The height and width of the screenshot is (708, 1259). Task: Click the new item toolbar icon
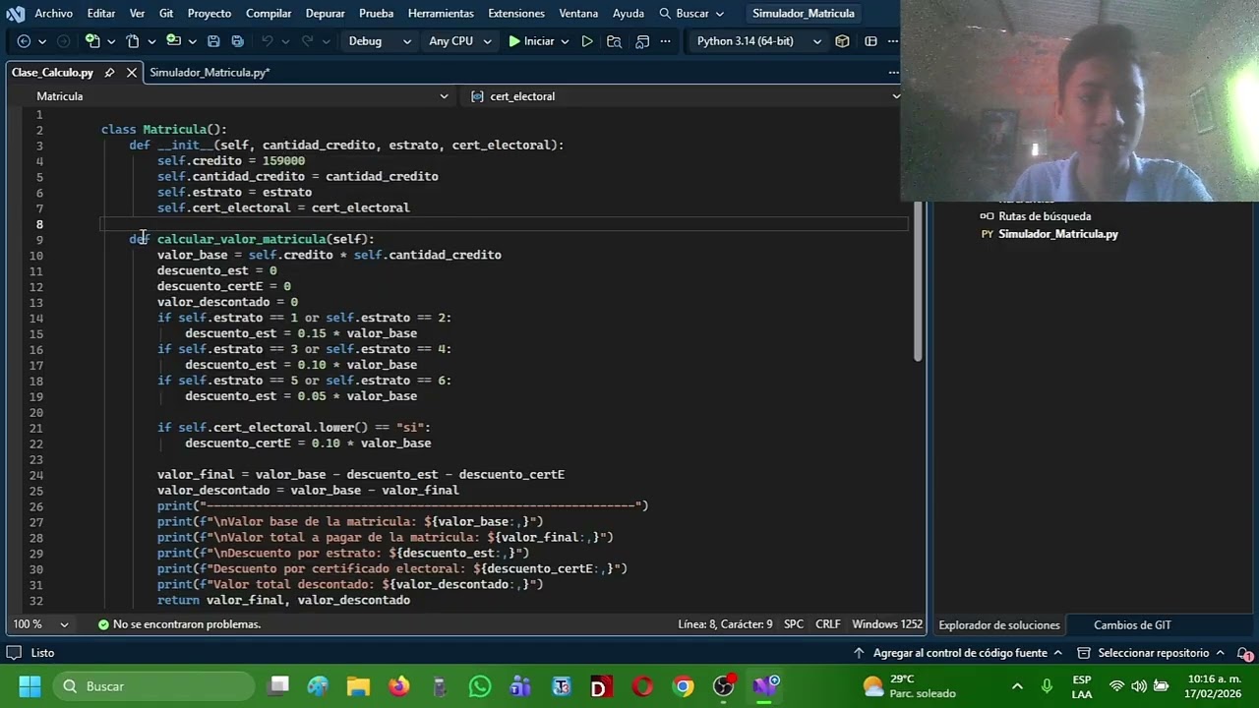click(92, 41)
